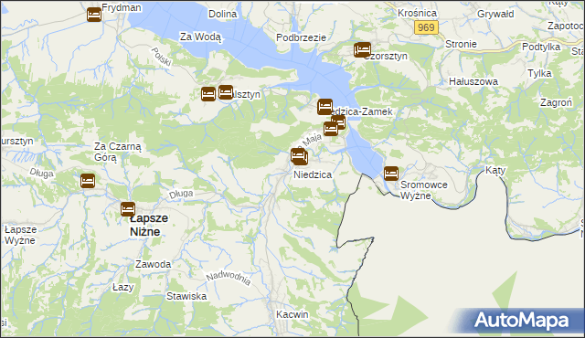Click the Krośnica town label

417,13
